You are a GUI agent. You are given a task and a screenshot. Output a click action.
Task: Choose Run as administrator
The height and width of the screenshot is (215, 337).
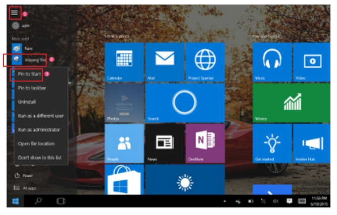coord(39,130)
